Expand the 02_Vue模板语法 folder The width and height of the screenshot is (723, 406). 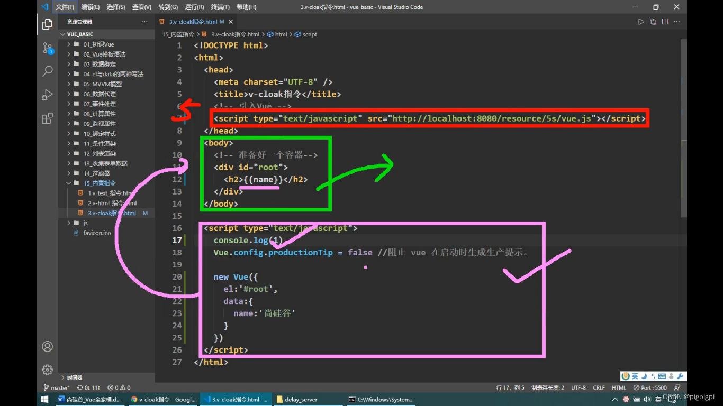(x=69, y=54)
